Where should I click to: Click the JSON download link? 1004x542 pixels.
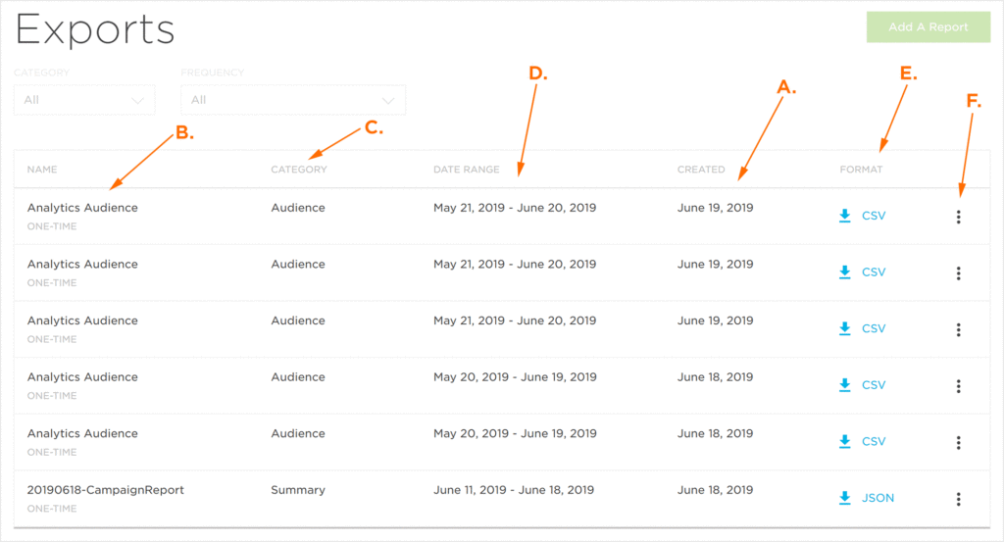(878, 498)
